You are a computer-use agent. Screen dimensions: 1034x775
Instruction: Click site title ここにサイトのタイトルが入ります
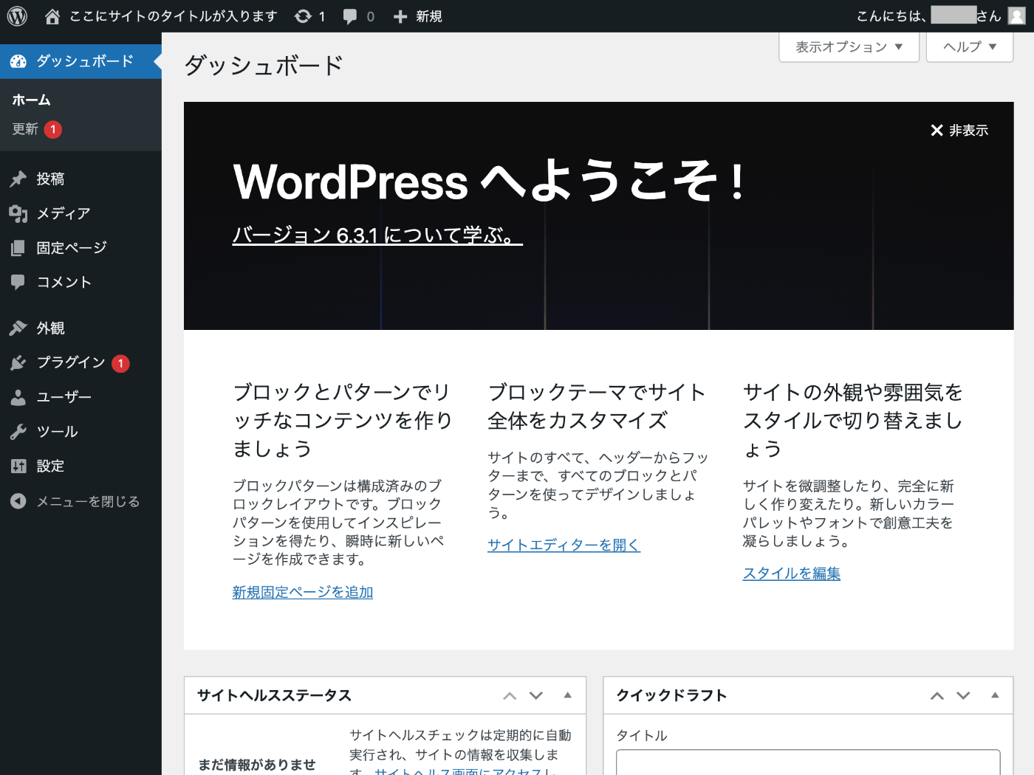click(x=173, y=16)
